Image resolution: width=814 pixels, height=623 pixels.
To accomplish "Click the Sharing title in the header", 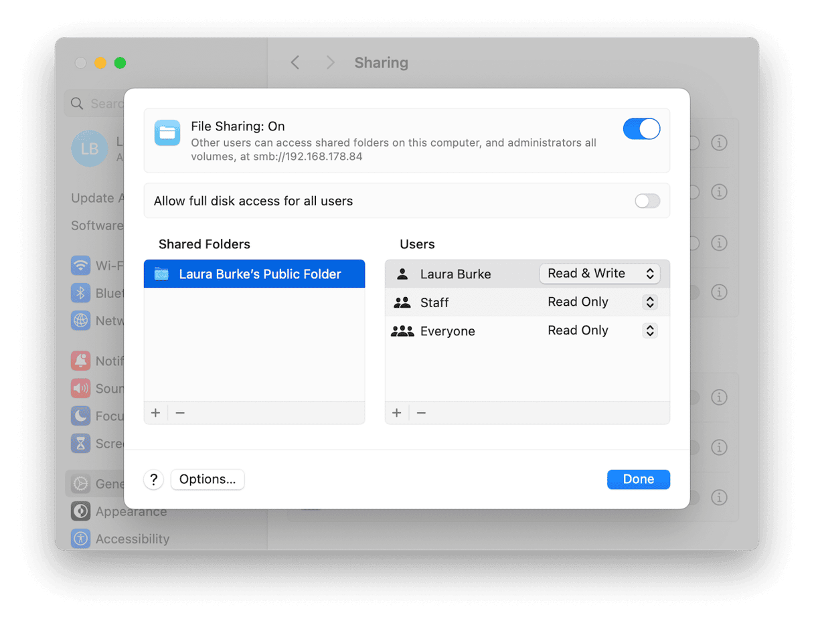I will [381, 62].
